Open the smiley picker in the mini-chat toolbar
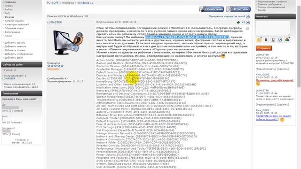Viewport: 301px width, 169px height. point(259,39)
